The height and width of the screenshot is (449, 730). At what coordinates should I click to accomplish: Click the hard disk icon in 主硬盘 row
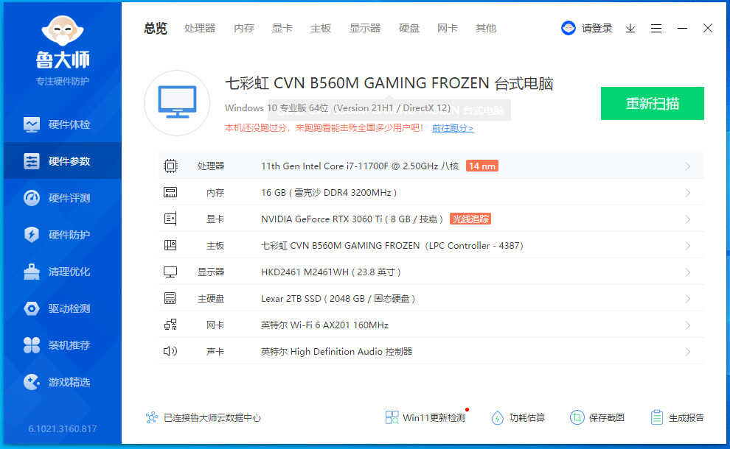[170, 298]
